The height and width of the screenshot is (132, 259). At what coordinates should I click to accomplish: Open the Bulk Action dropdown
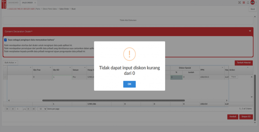pyautogui.click(x=10, y=62)
